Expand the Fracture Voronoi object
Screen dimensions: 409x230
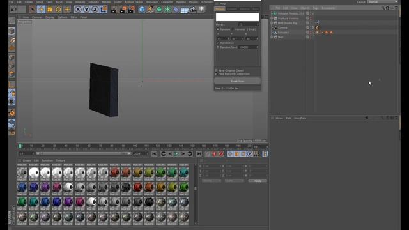pos(272,19)
